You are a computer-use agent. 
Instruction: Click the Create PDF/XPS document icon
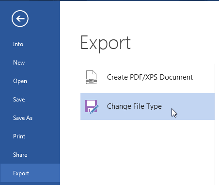click(91, 77)
